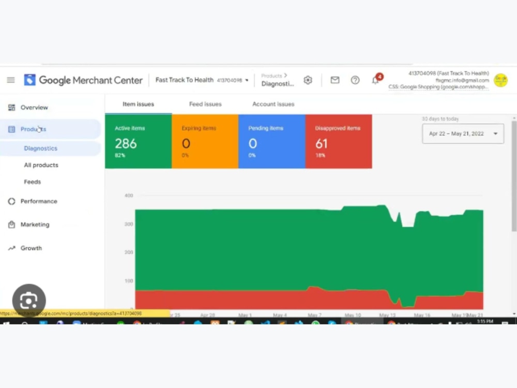Click the green active area of chart

pos(264,251)
